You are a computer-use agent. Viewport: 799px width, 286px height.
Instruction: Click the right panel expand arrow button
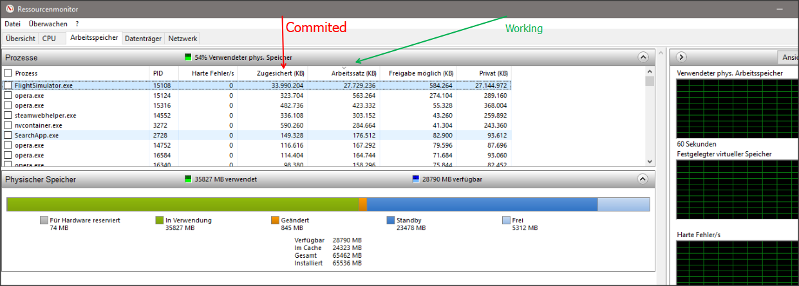(x=682, y=57)
